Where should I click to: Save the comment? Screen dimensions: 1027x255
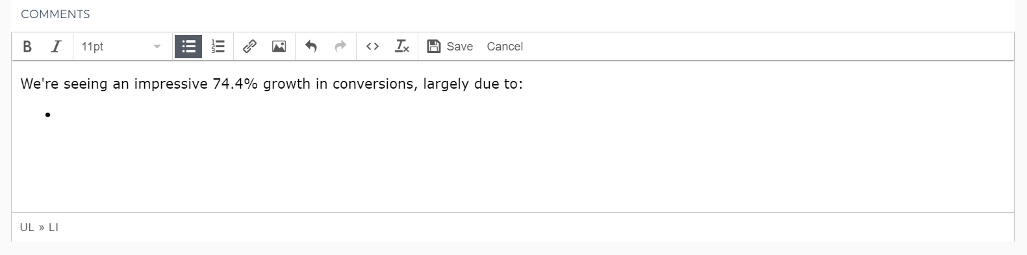pos(450,47)
